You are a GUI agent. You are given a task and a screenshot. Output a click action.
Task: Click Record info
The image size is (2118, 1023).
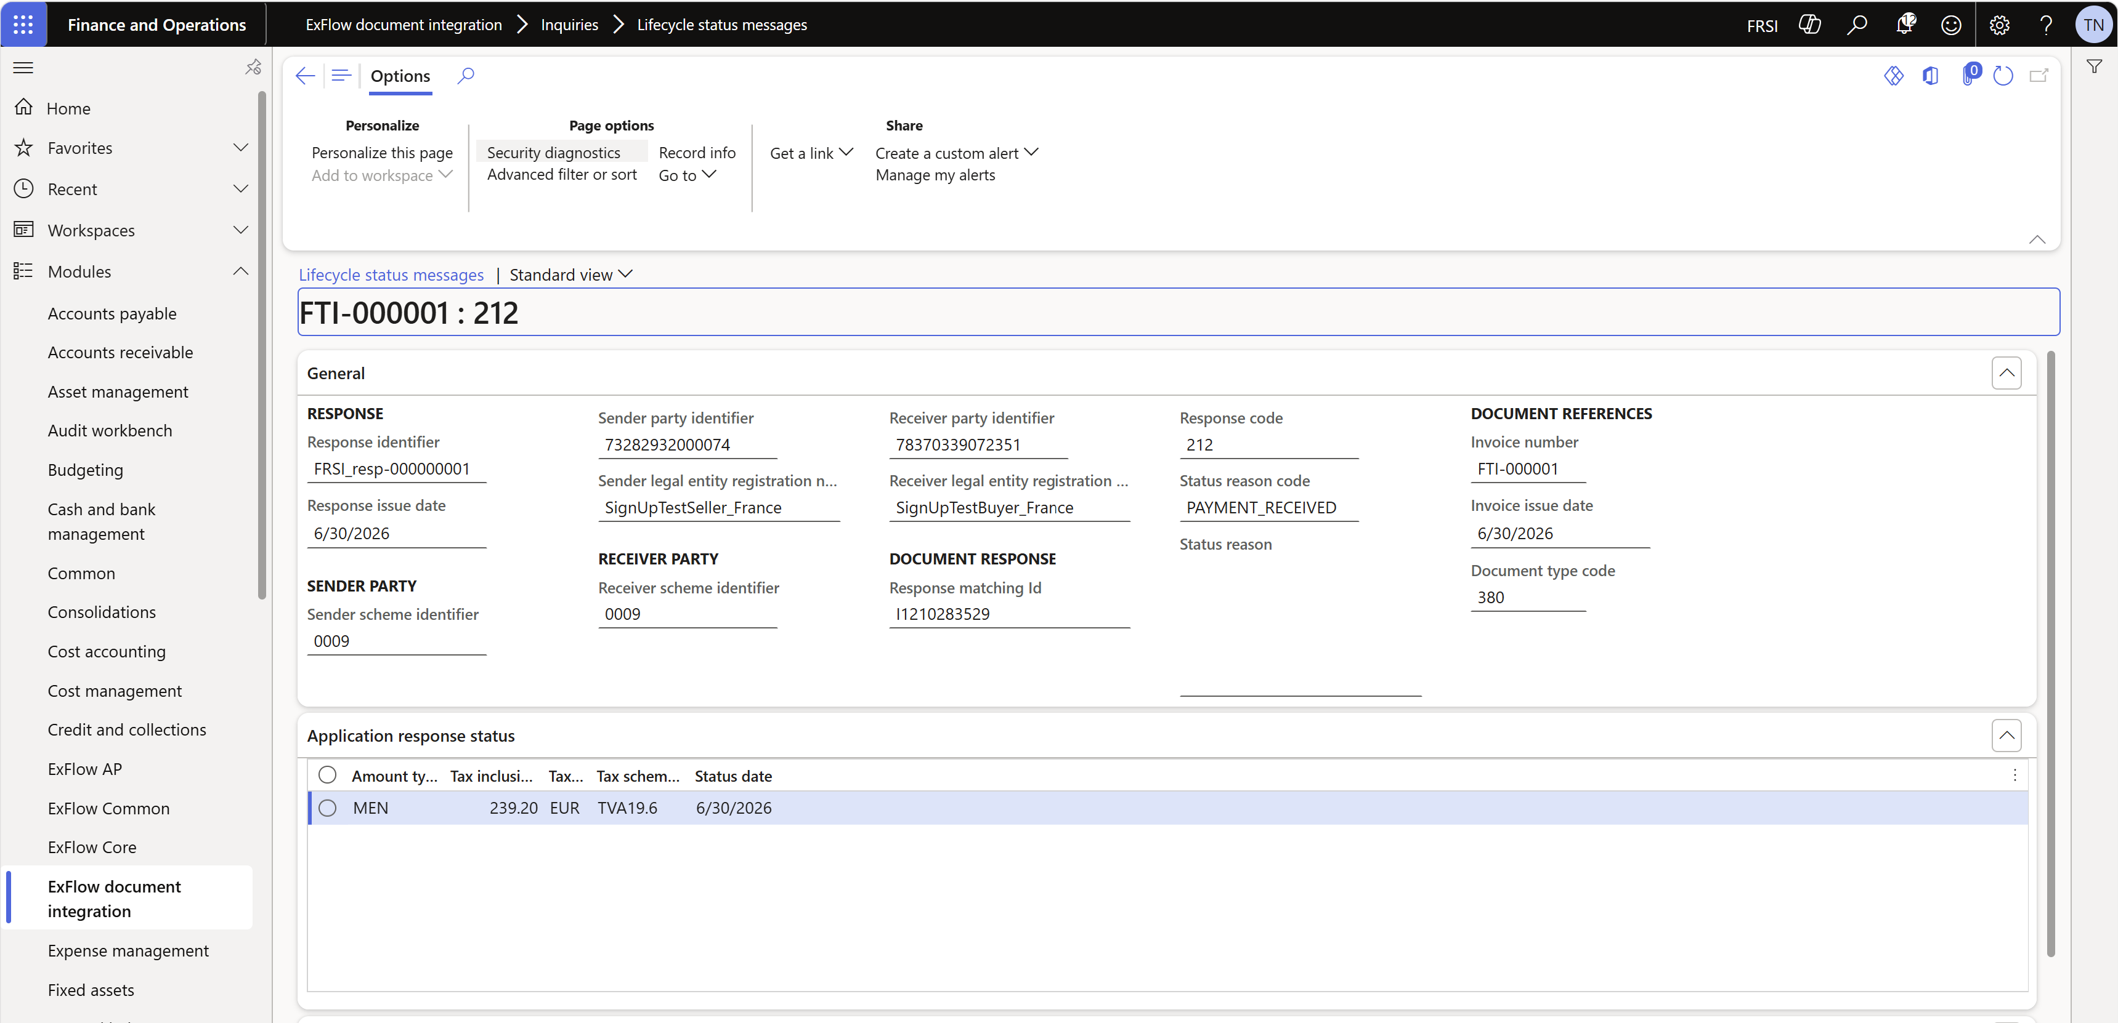[x=697, y=153]
